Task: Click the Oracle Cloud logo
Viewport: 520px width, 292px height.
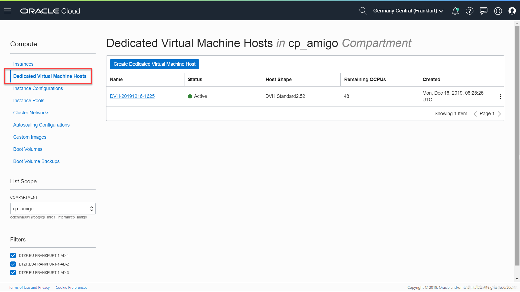Action: point(50,11)
